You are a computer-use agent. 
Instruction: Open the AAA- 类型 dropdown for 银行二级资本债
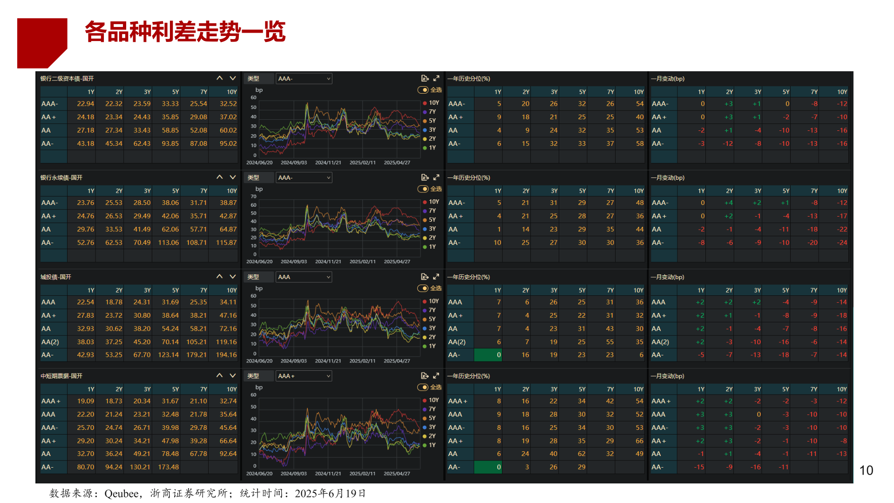(x=304, y=79)
